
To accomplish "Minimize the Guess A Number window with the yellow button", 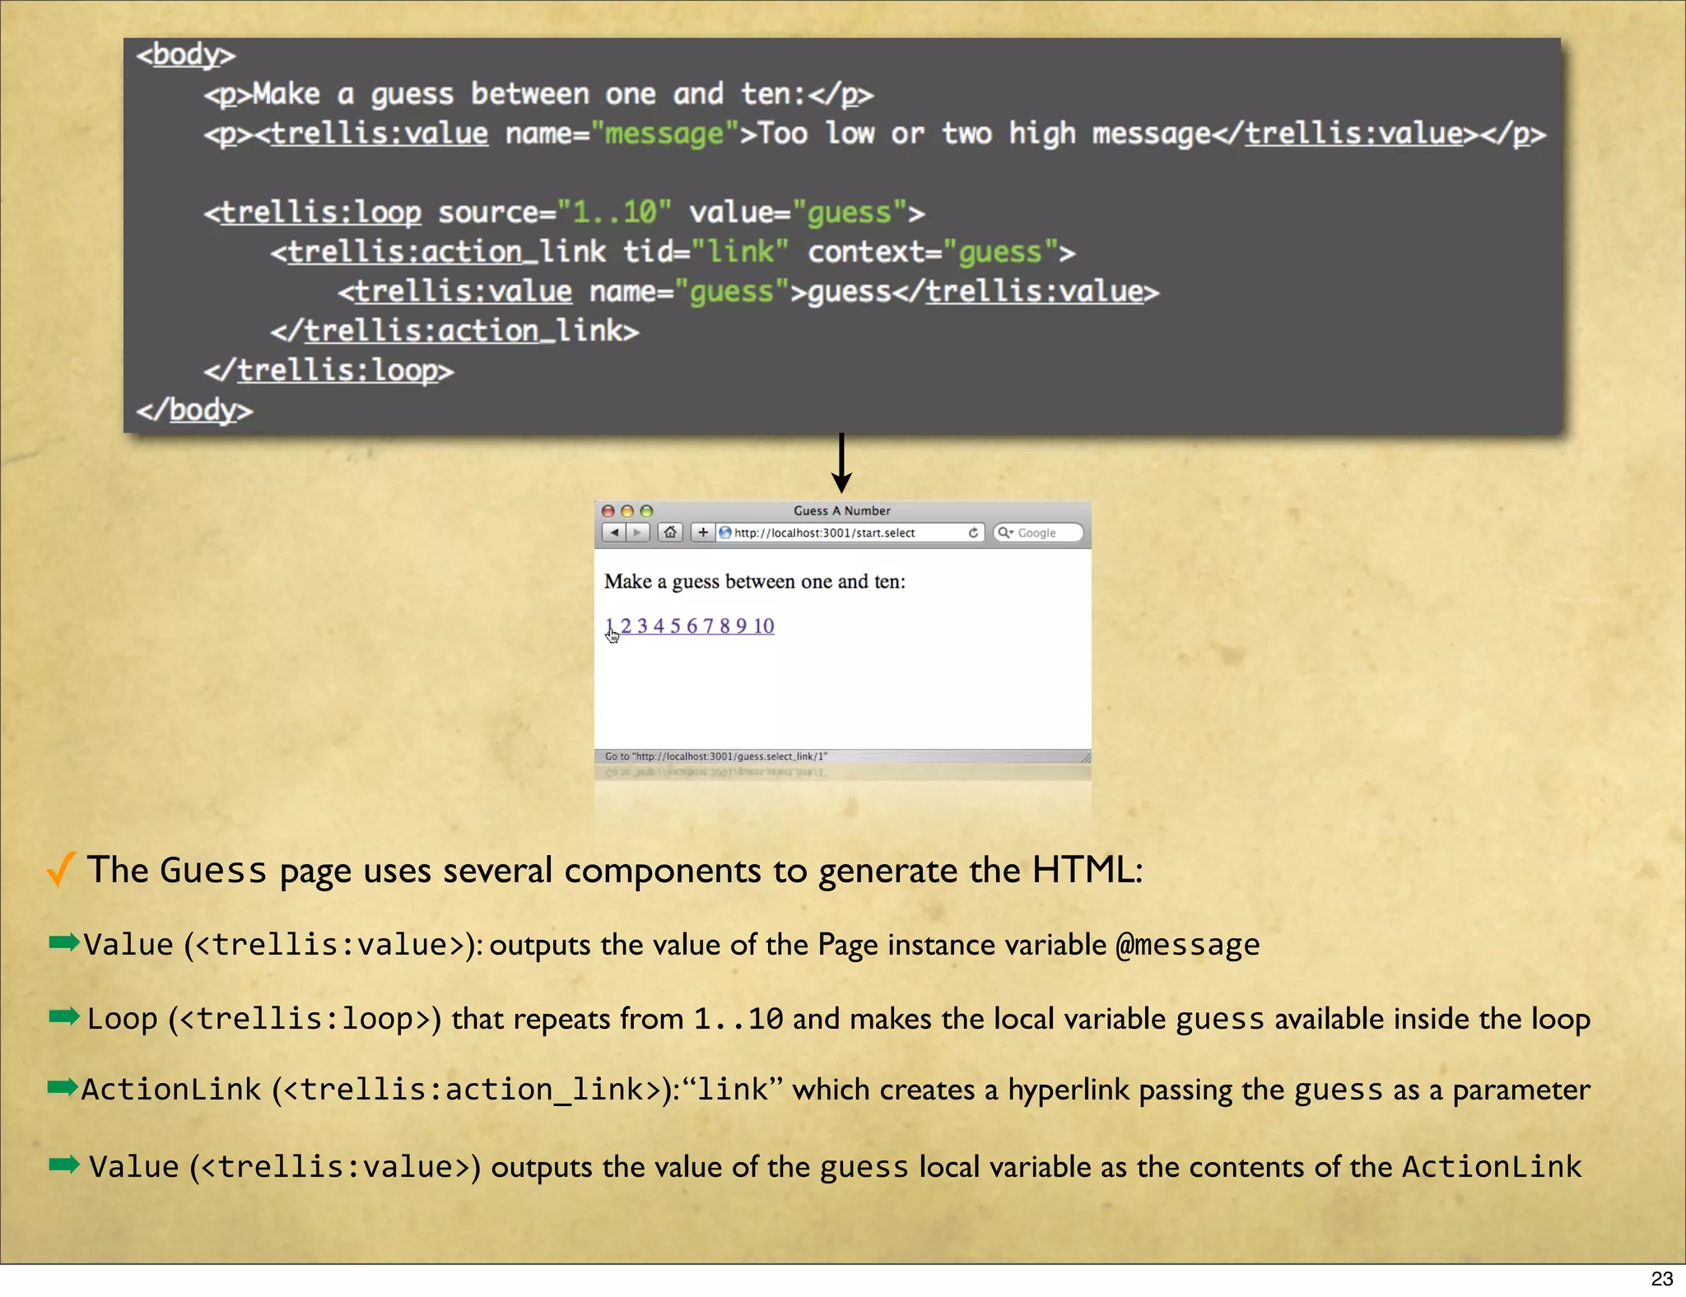I will (627, 511).
